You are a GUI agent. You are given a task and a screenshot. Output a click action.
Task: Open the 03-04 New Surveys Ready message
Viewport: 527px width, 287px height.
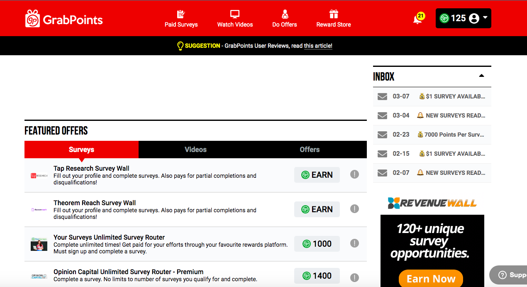pyautogui.click(x=432, y=115)
